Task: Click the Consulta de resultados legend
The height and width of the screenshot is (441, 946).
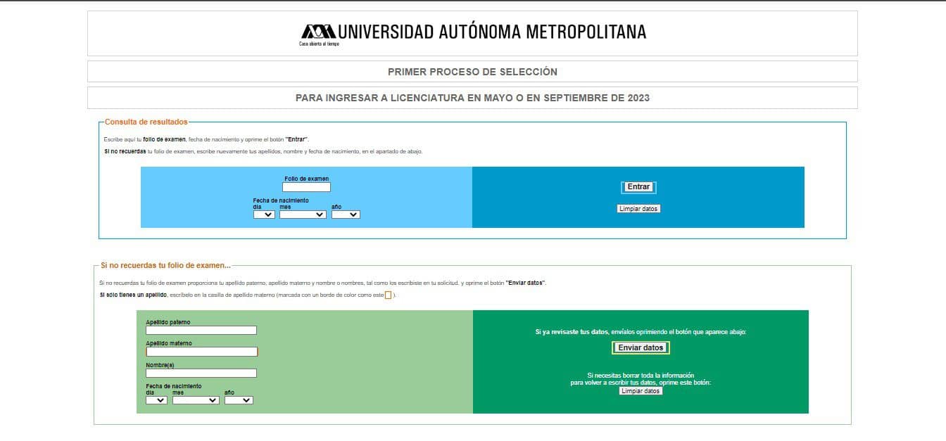Action: pyautogui.click(x=146, y=122)
